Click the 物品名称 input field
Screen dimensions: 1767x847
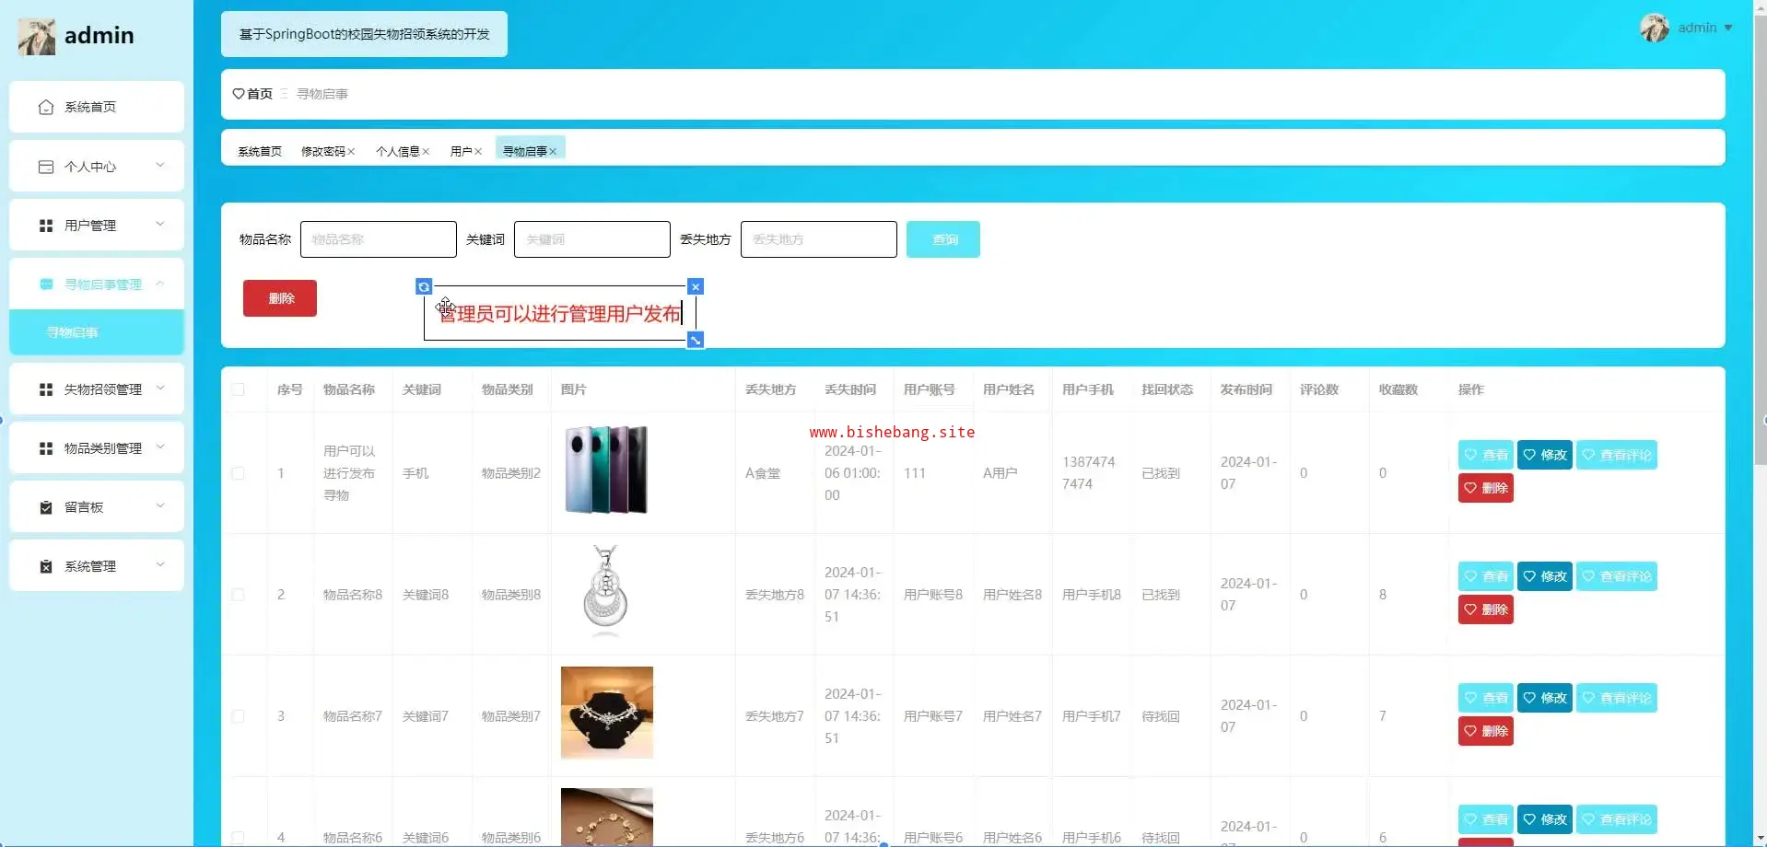[379, 239]
